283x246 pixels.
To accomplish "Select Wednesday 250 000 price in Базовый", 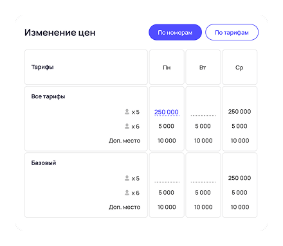I will click(x=239, y=178).
